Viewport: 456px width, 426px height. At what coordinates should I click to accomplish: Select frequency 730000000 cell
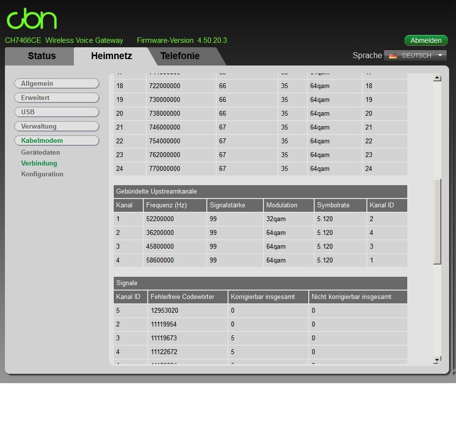pyautogui.click(x=181, y=100)
